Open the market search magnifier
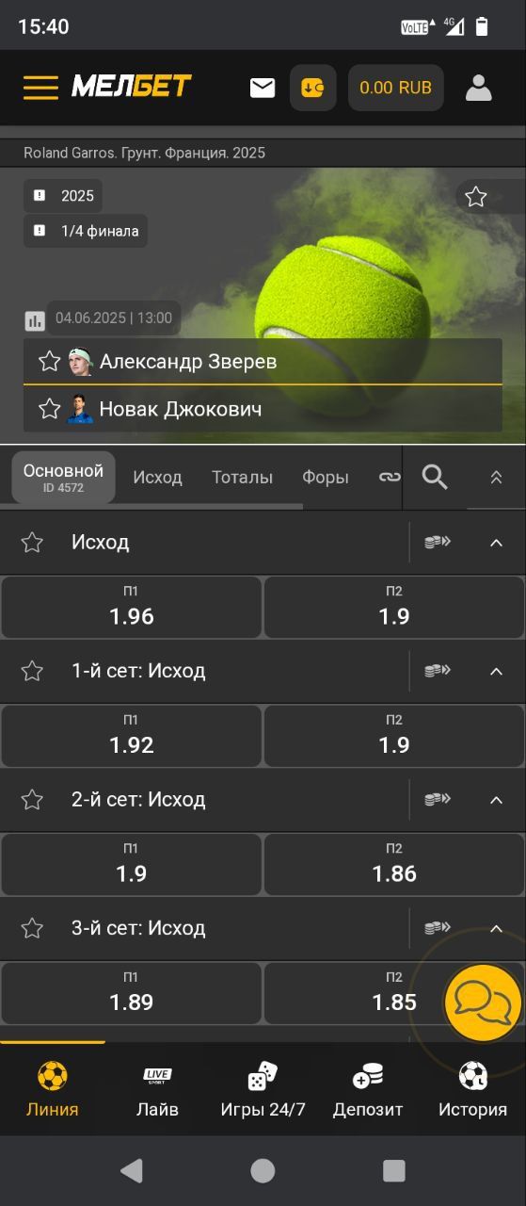 pos(435,477)
